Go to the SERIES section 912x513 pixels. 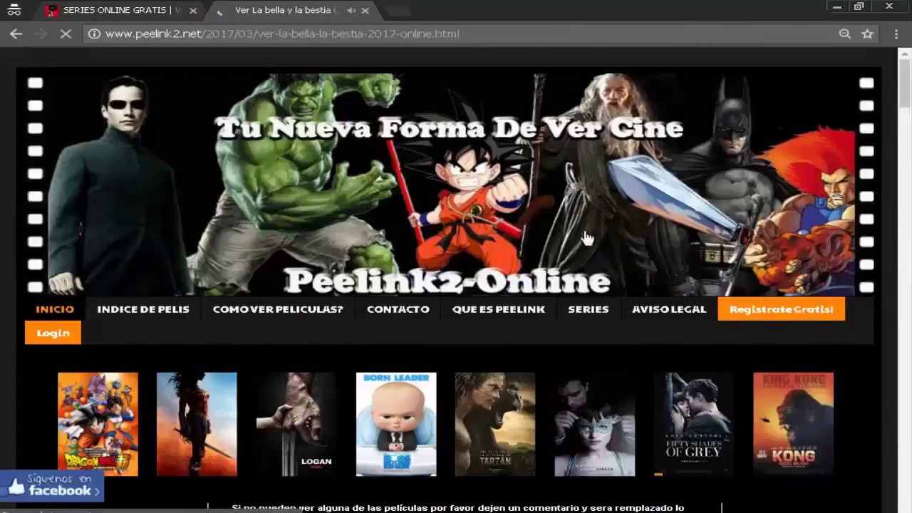[x=589, y=309]
